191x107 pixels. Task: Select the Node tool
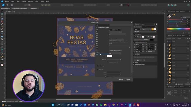pyautogui.click(x=2, y=16)
